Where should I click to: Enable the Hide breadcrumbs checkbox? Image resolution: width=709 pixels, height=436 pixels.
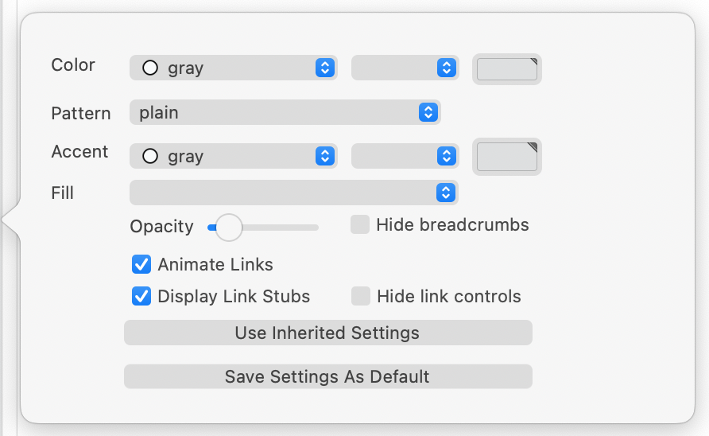point(360,225)
